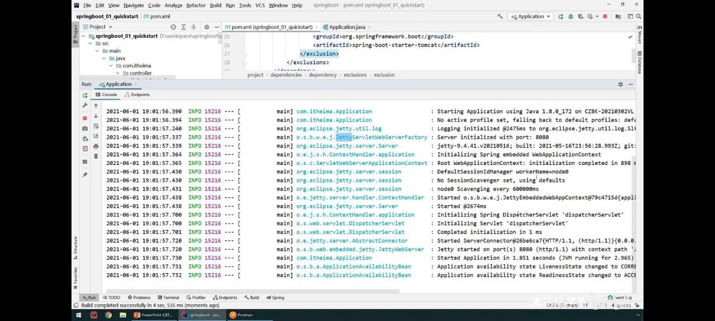Clear console with trash icon
This screenshot has width=715, height=321.
coord(96,156)
